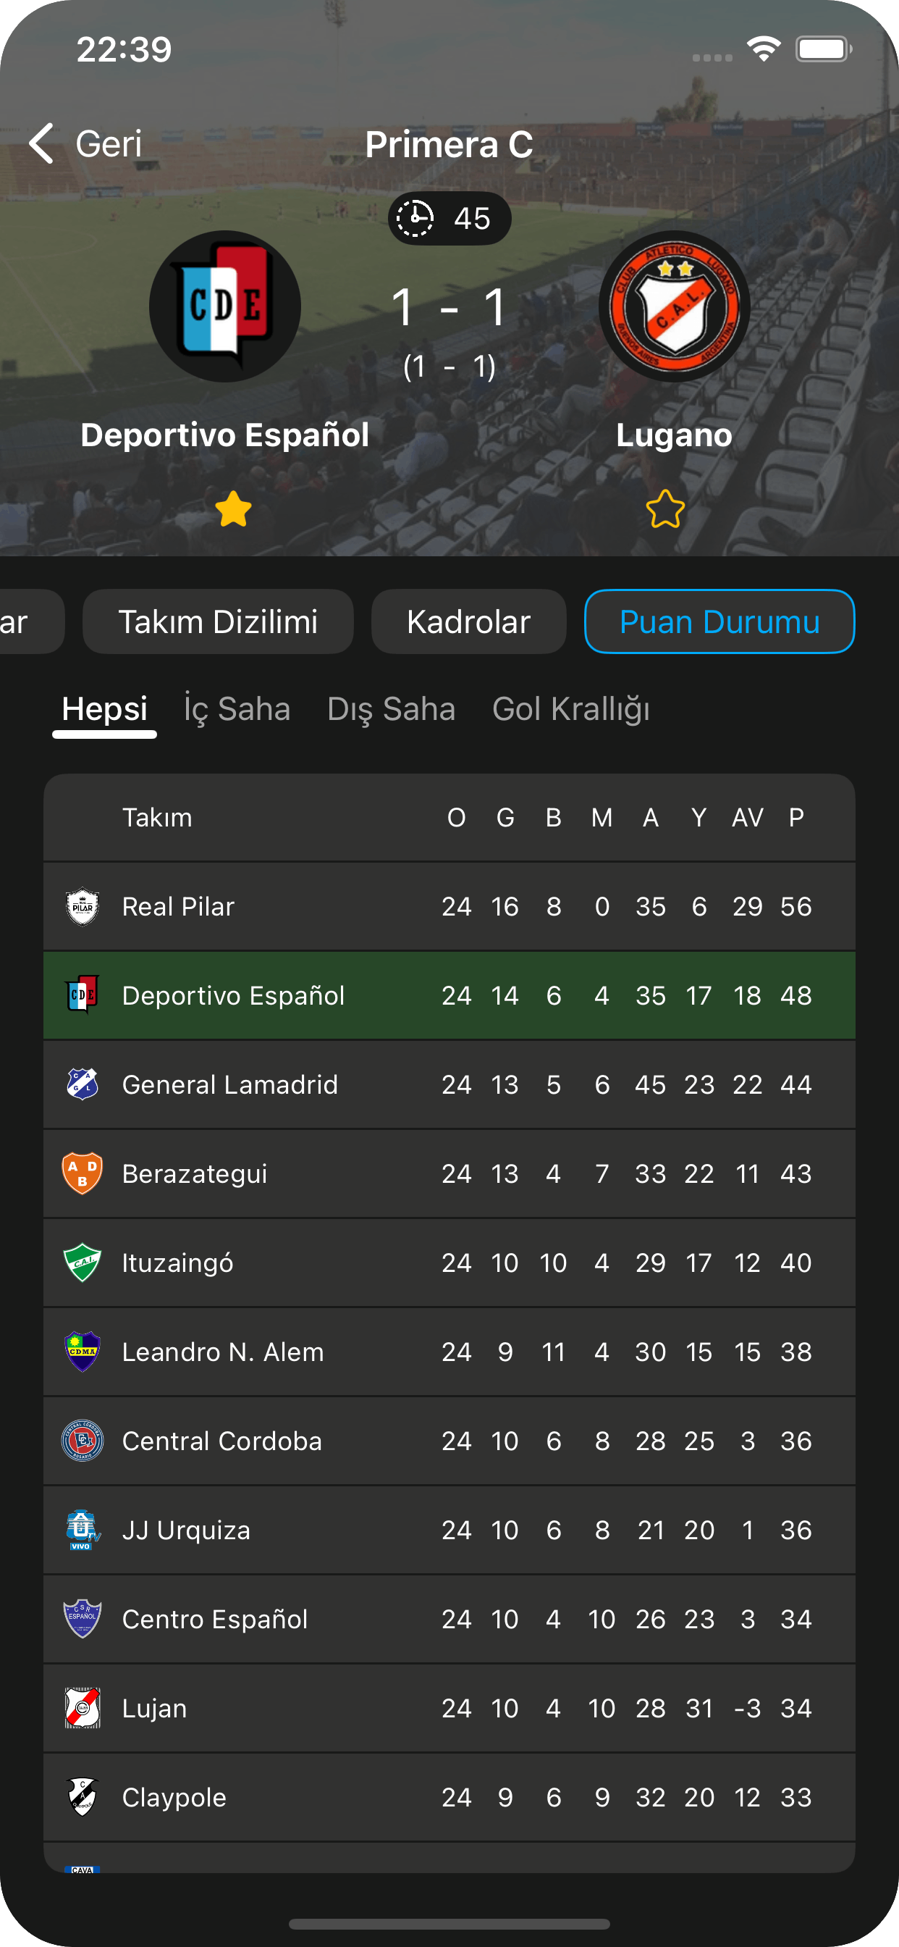Tap the Central Cordoba round crest
Image resolution: width=899 pixels, height=1947 pixels.
83,1441
